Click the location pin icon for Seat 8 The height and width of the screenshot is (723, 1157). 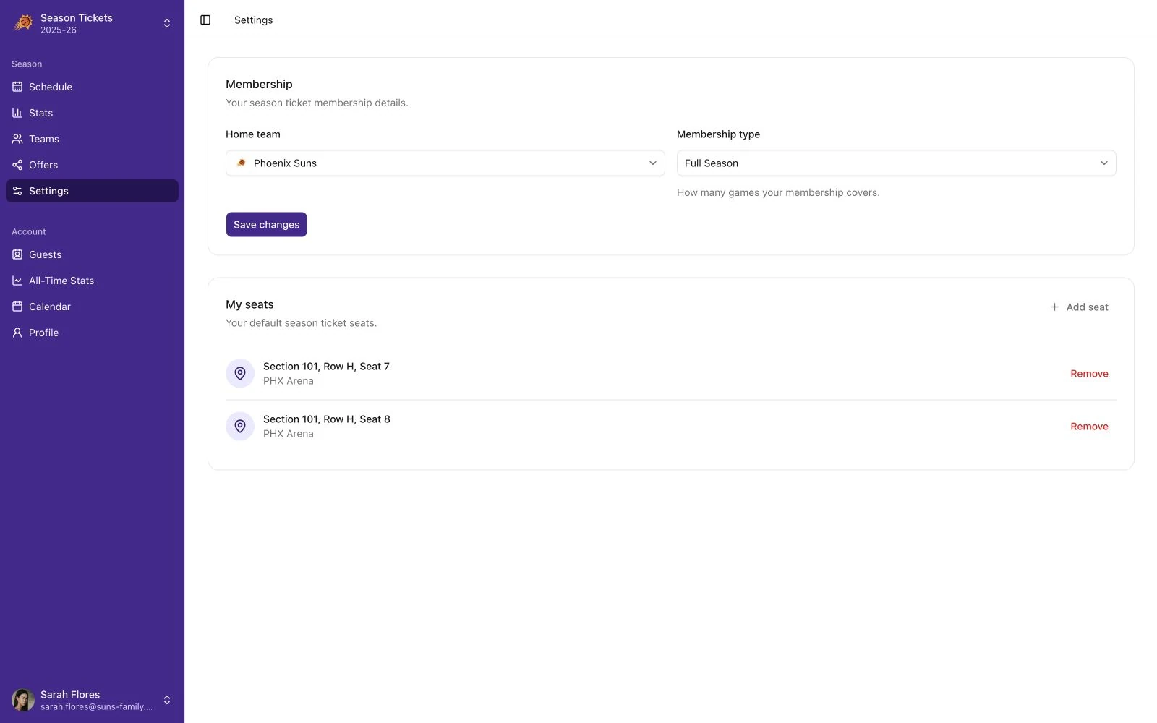[x=240, y=426]
